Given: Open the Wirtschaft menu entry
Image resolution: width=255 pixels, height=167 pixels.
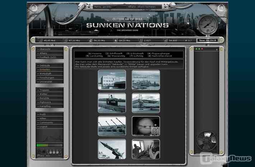Looking at the screenshot, I should [x=50, y=74].
